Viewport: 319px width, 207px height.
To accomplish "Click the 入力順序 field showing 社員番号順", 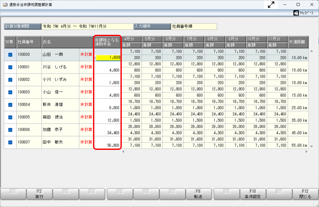I will pyautogui.click(x=193, y=27).
